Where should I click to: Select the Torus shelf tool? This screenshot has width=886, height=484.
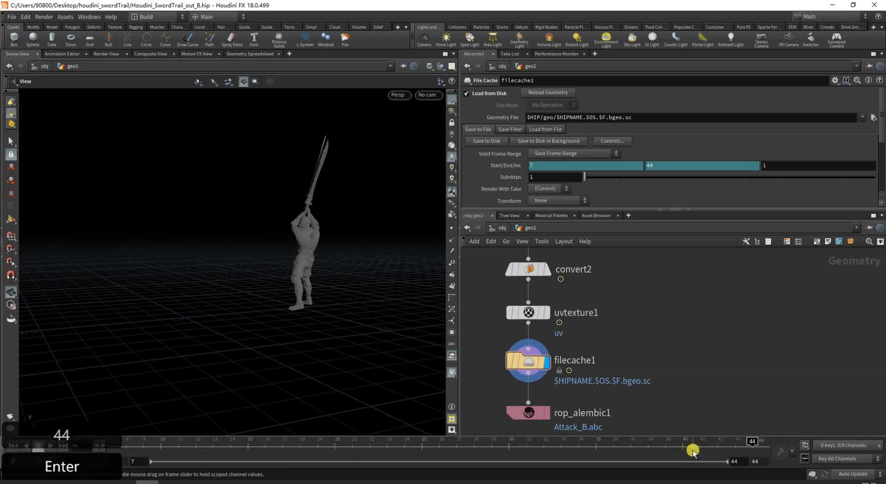point(71,39)
